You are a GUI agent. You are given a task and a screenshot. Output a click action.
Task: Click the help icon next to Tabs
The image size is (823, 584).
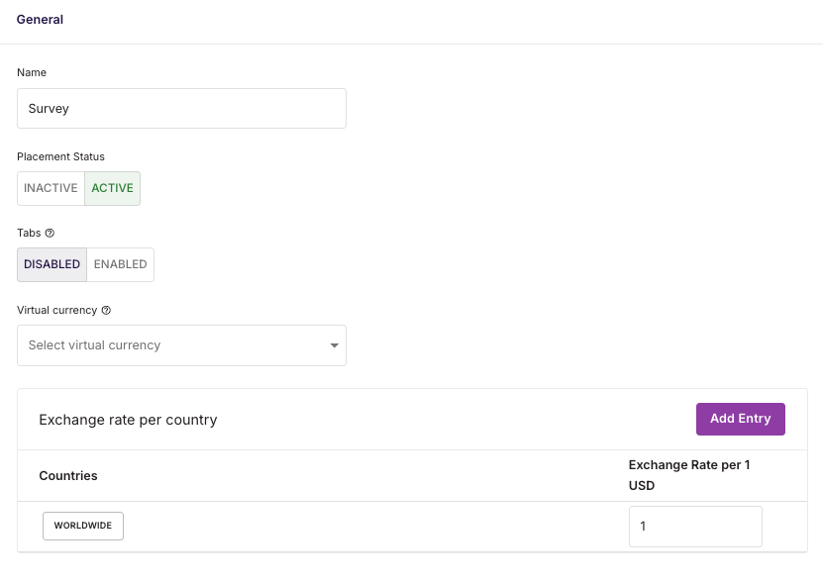50,233
